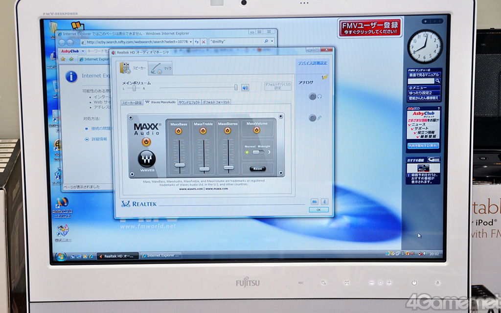Click the Internet Explorer red stop button

pos(204,42)
